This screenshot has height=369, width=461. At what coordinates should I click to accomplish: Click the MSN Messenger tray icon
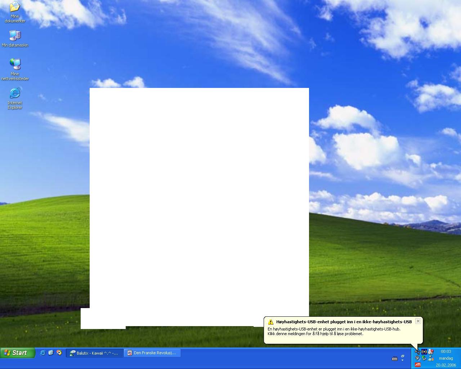[x=431, y=358]
